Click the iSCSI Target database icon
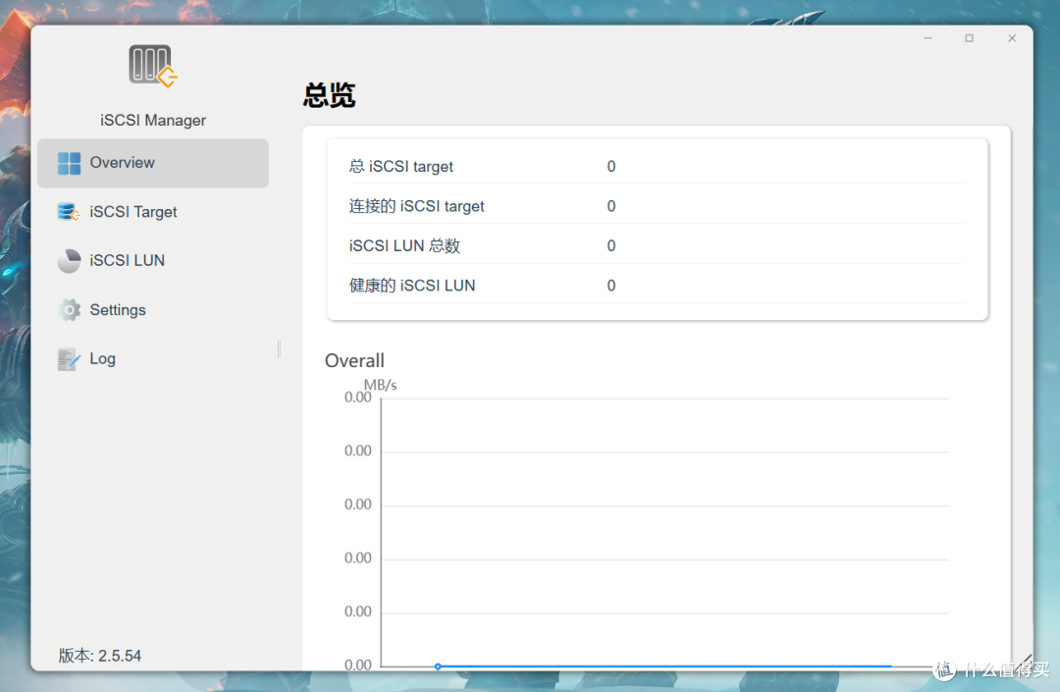Image resolution: width=1060 pixels, height=692 pixels. 69,211
